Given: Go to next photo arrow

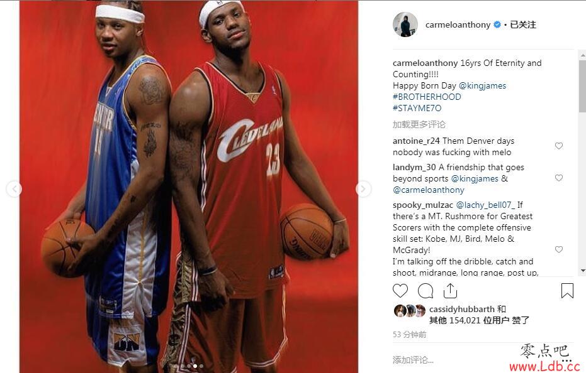Looking at the screenshot, I should coord(363,189).
